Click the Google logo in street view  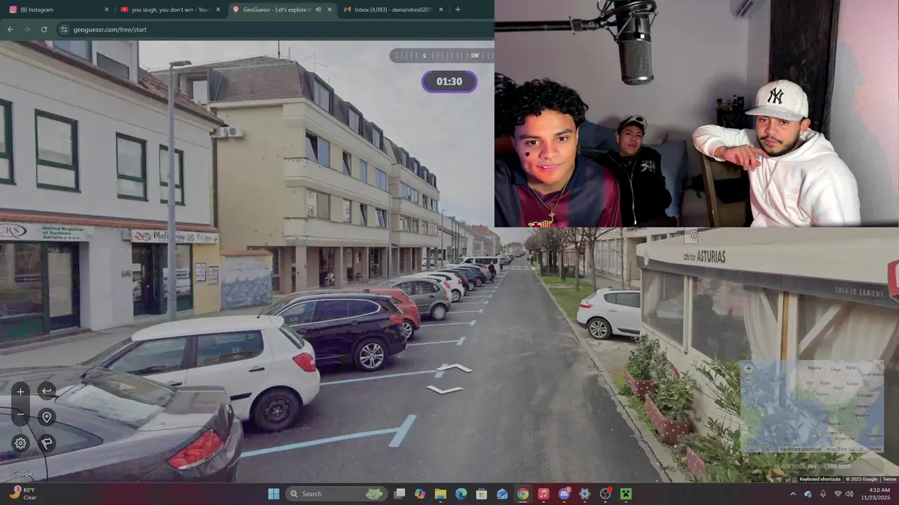22,474
